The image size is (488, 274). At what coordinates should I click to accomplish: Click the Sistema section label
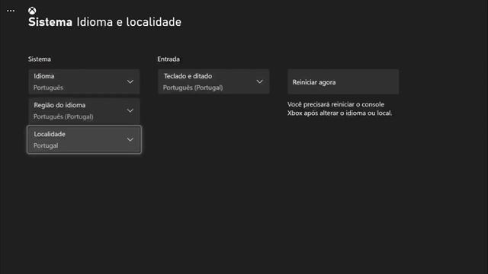pyautogui.click(x=40, y=59)
